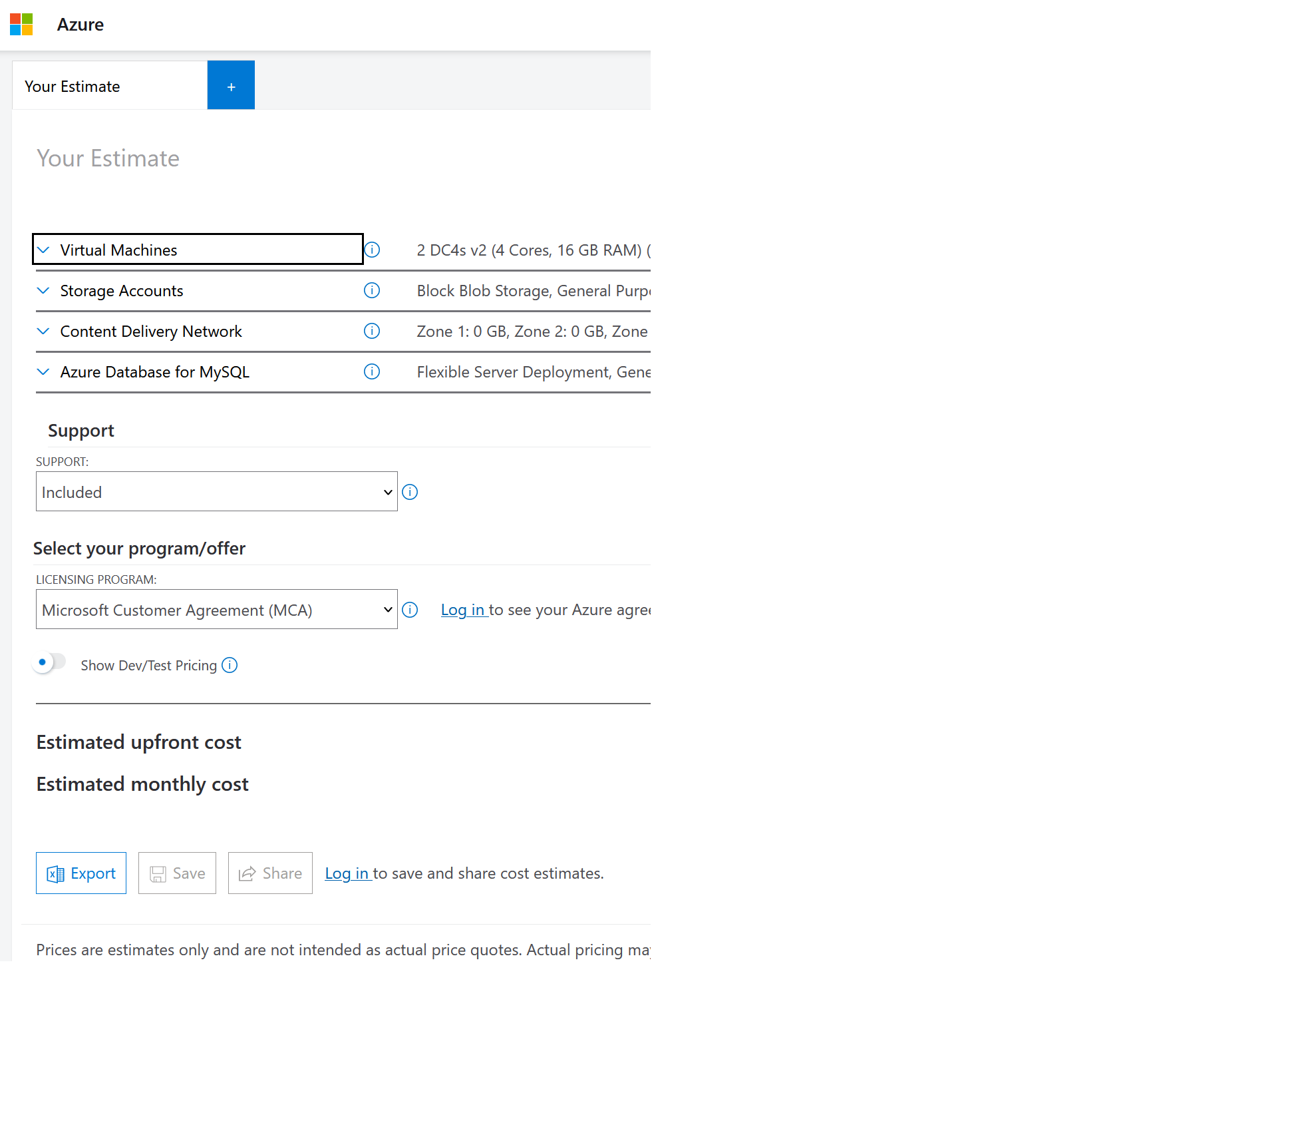
Task: Click 'Zone 1: 0 GB, Zone 2: 0 GB' summary
Action: click(534, 332)
